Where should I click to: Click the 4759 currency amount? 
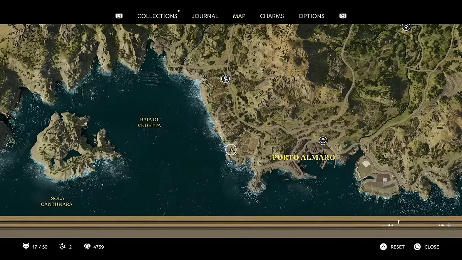(99, 247)
